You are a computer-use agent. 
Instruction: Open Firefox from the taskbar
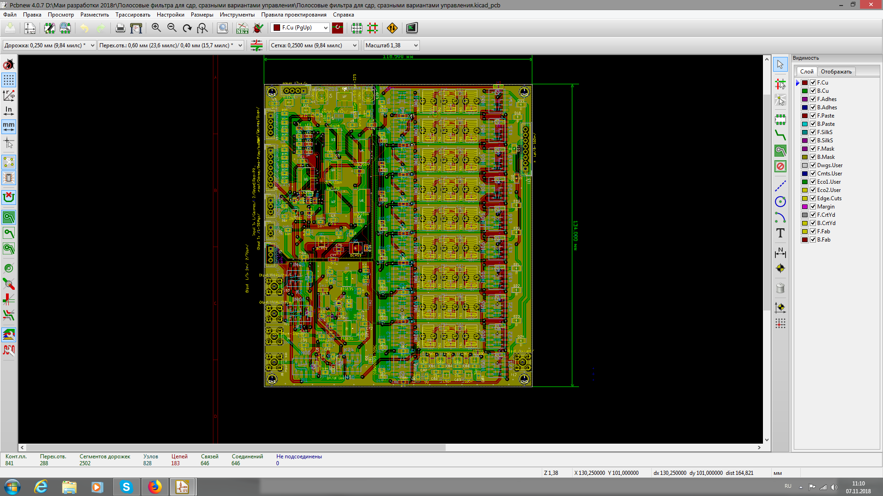coord(155,487)
